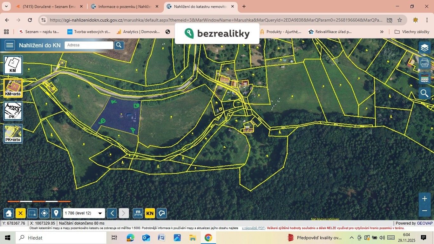Open the print tool on right sidebar
Viewport: 434px width, 244px height.
425,63
